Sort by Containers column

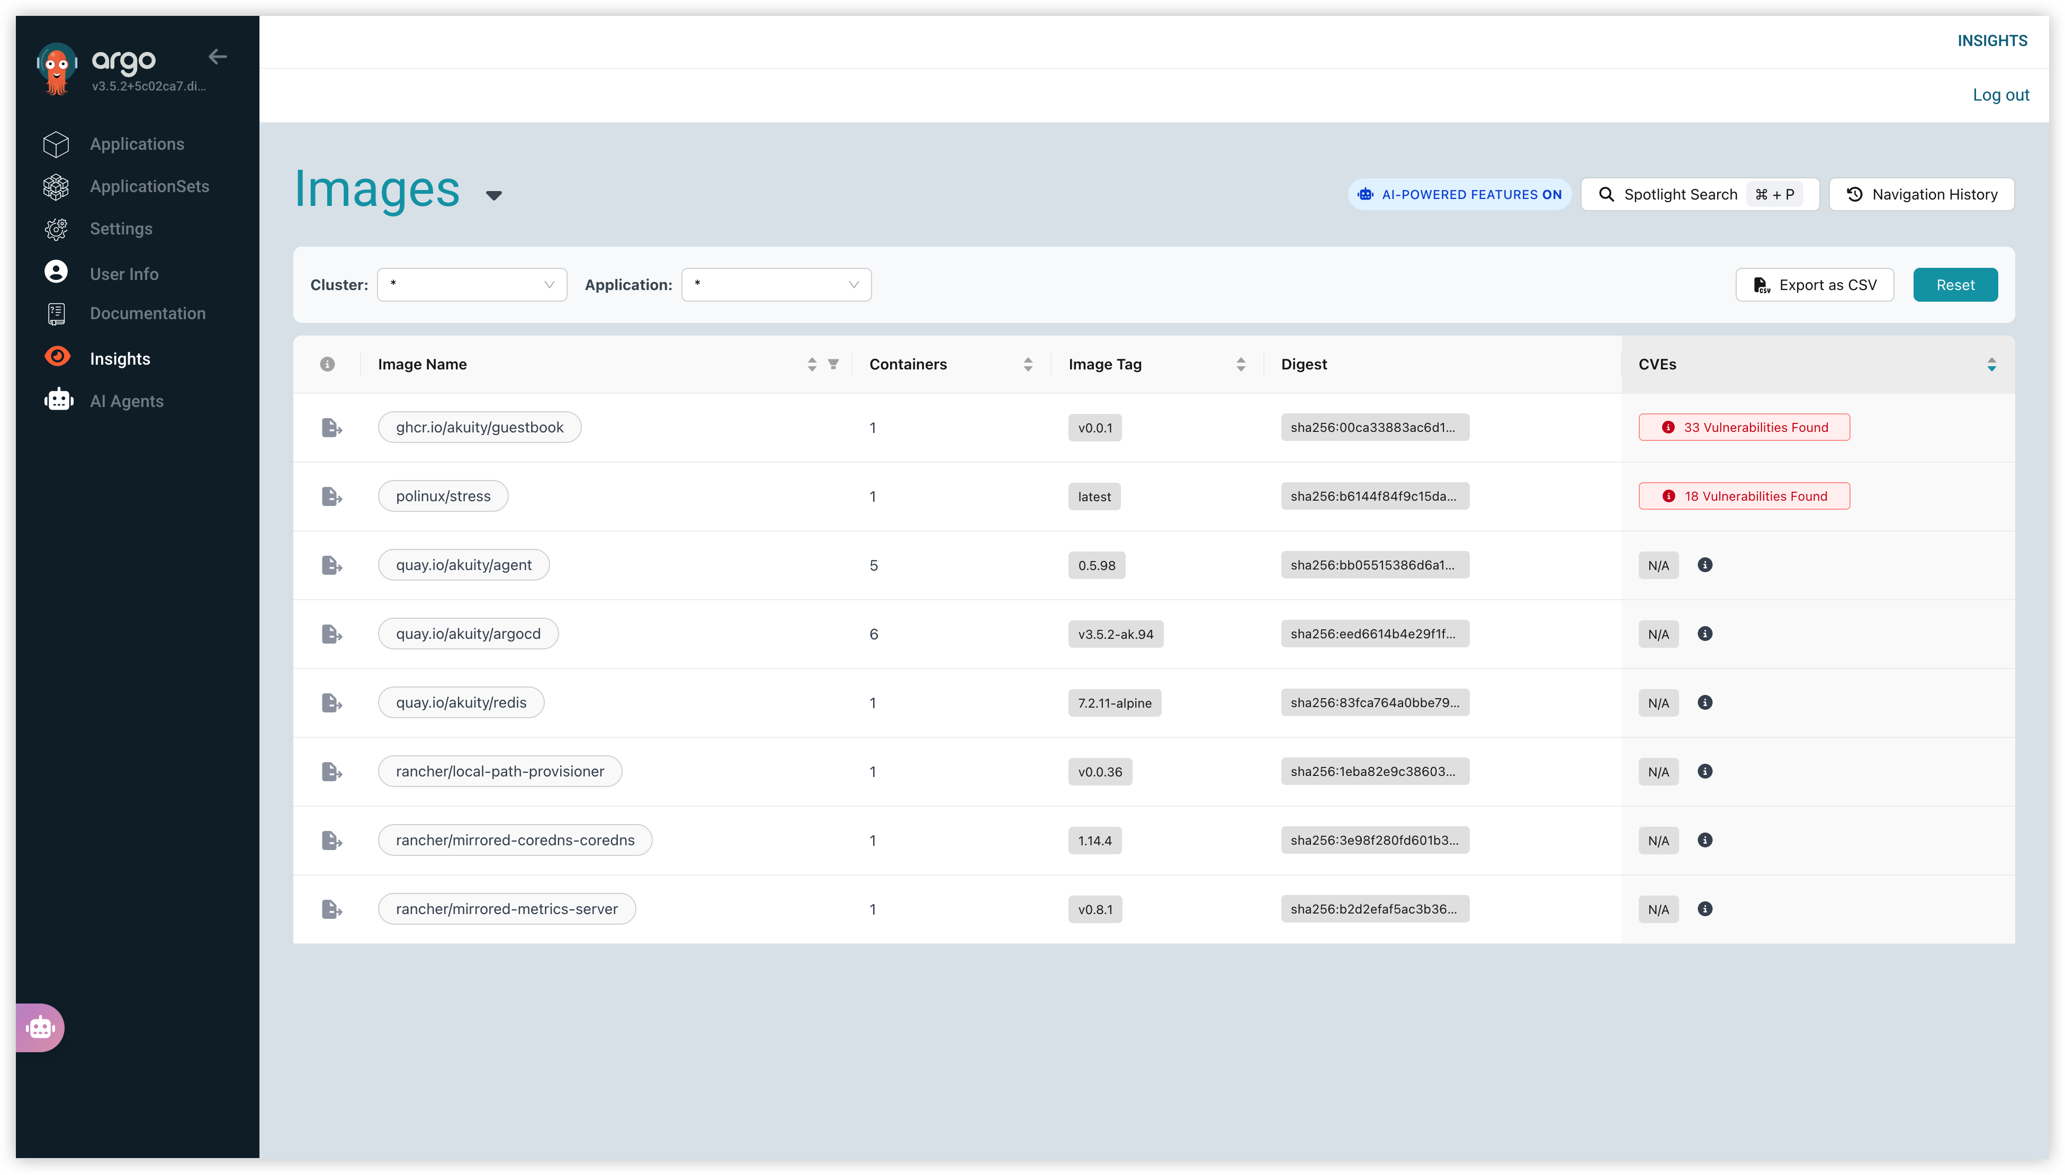(x=1028, y=365)
